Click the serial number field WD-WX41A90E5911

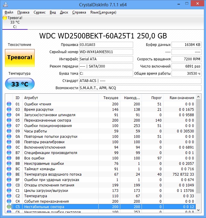[106, 52]
